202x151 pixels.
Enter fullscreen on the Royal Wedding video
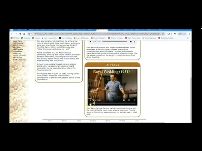click(x=129, y=100)
